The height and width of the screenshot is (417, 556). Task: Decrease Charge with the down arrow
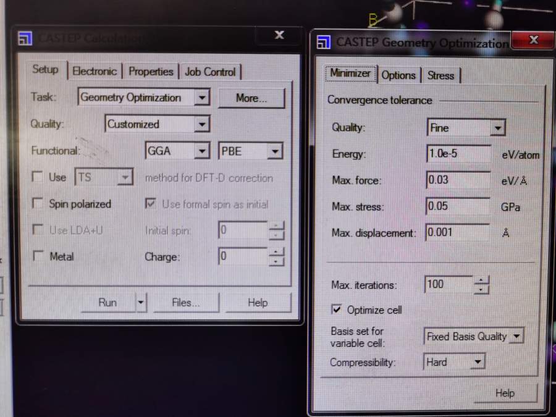click(276, 261)
